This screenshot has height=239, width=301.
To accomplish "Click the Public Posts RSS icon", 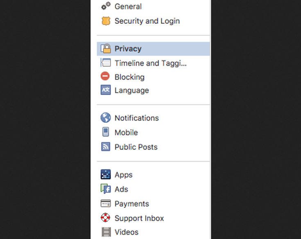I will 106,147.
